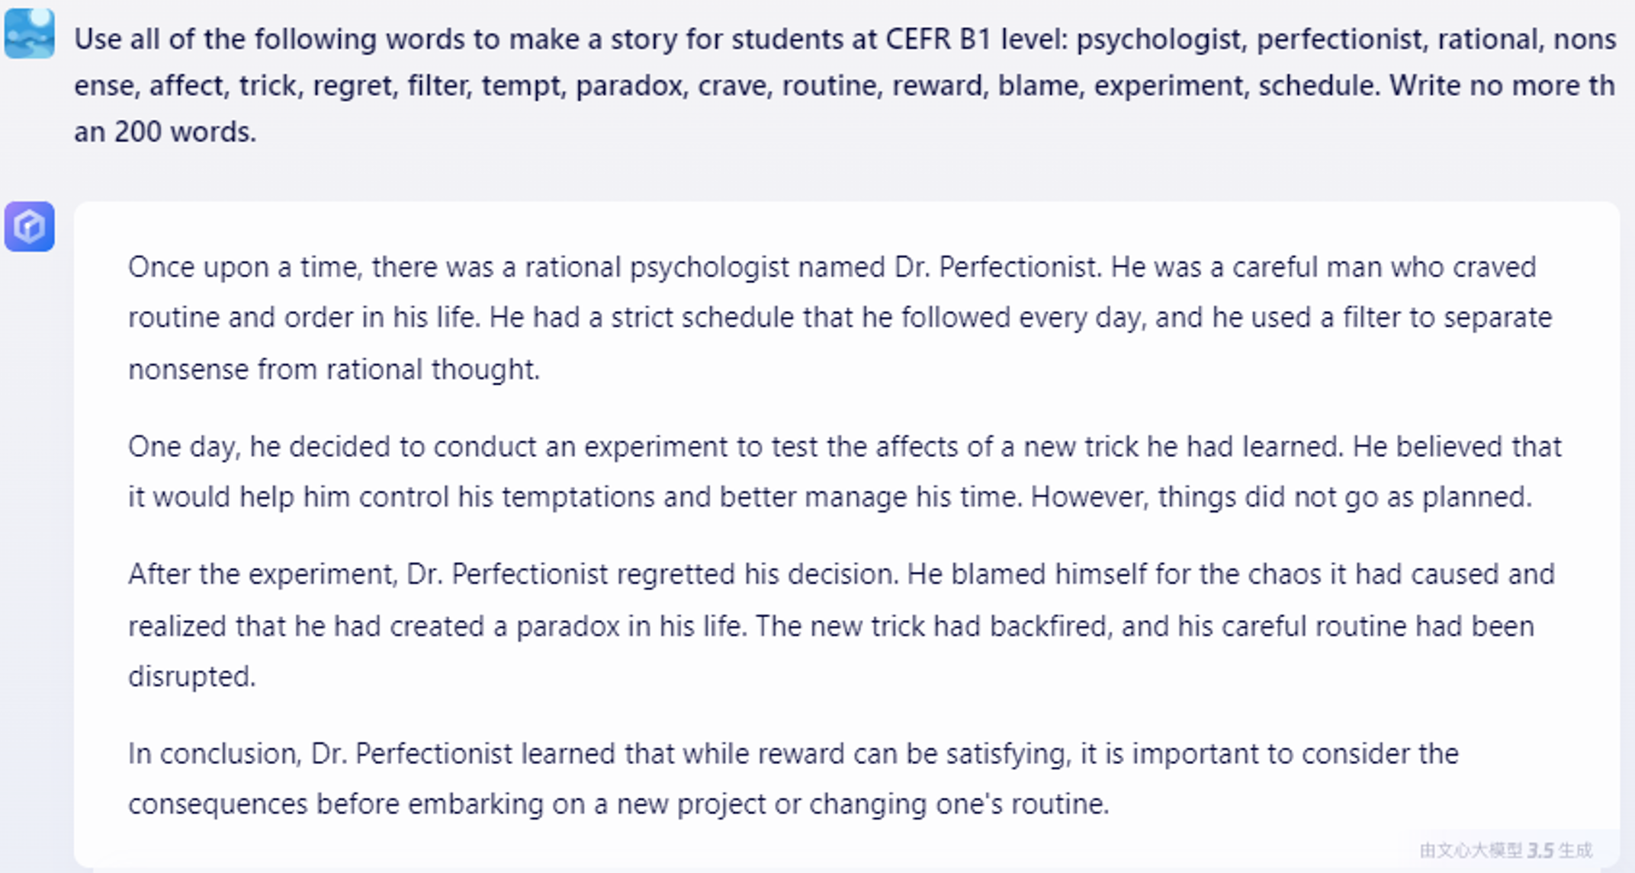Click the word 'psychologist' in the first paragraph
The width and height of the screenshot is (1635, 873).
click(x=709, y=267)
